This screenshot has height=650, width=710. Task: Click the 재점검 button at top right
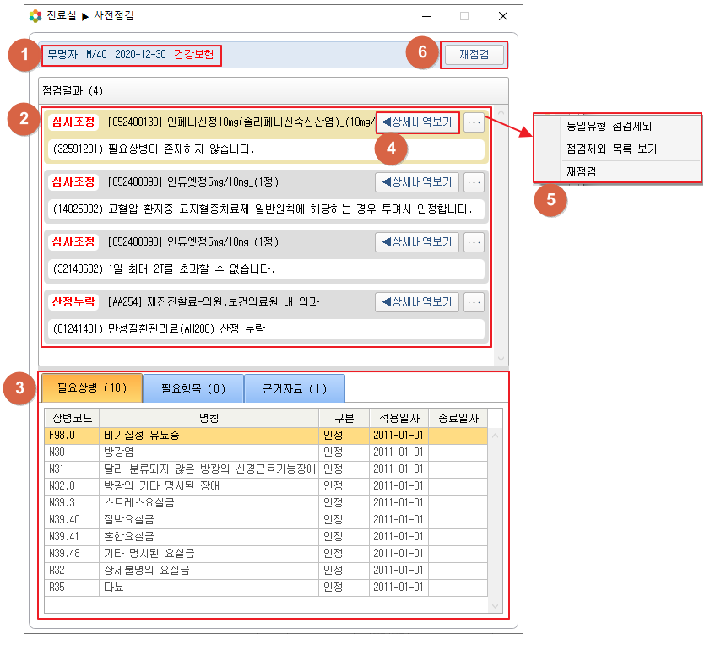tap(474, 56)
